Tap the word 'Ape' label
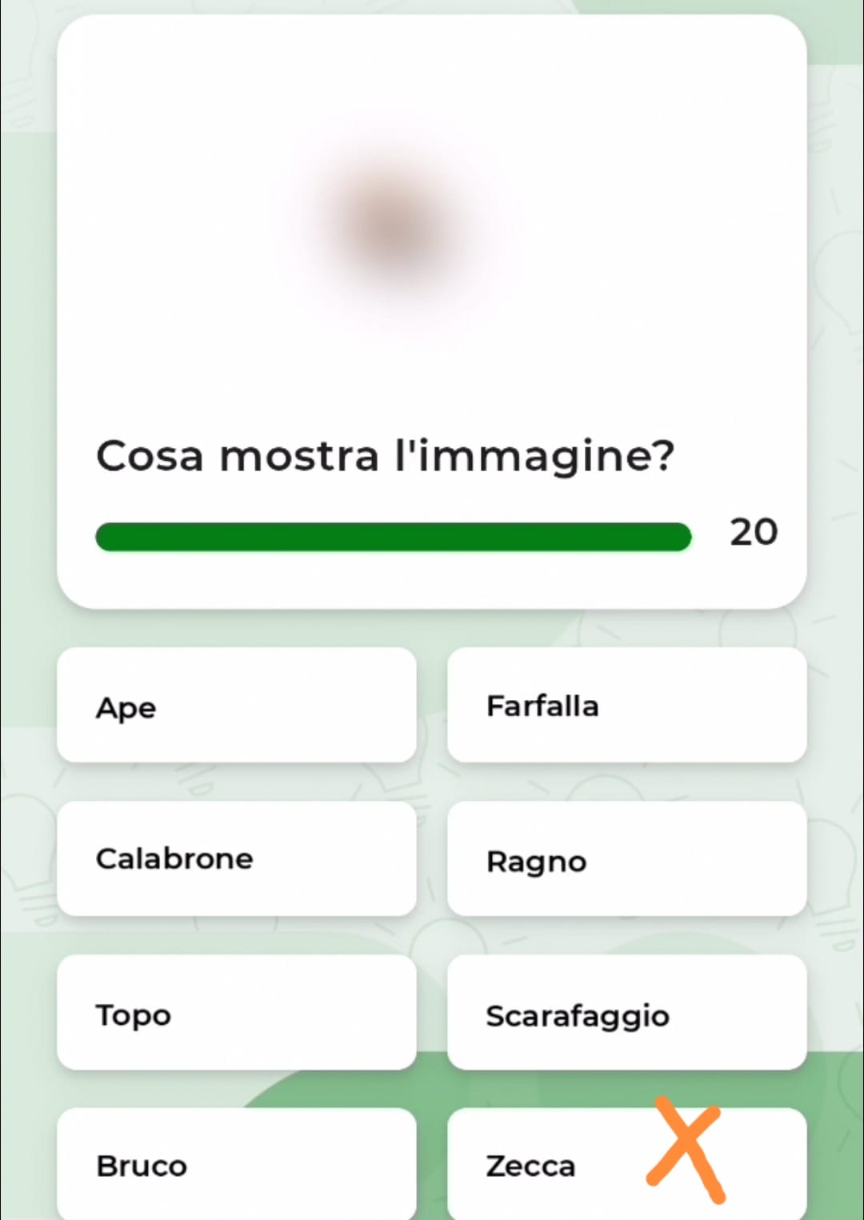The image size is (864, 1220). [126, 708]
